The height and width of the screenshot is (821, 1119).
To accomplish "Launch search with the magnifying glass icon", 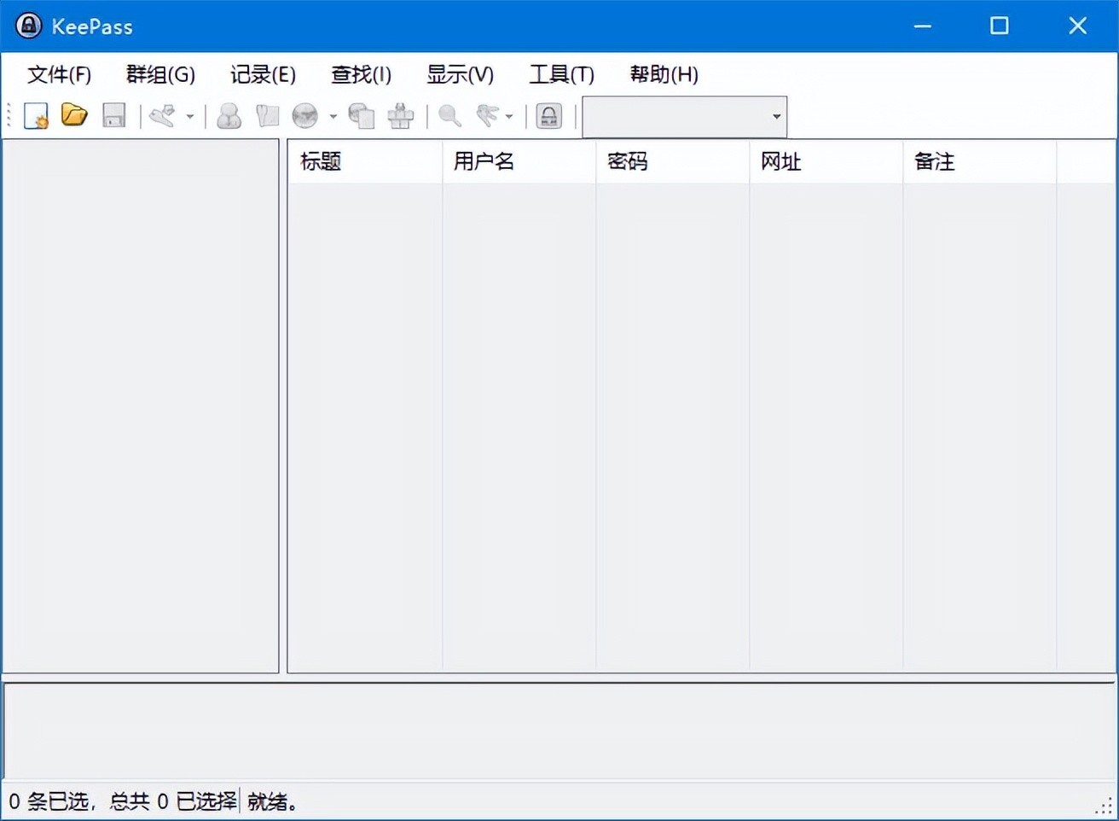I will pyautogui.click(x=449, y=115).
